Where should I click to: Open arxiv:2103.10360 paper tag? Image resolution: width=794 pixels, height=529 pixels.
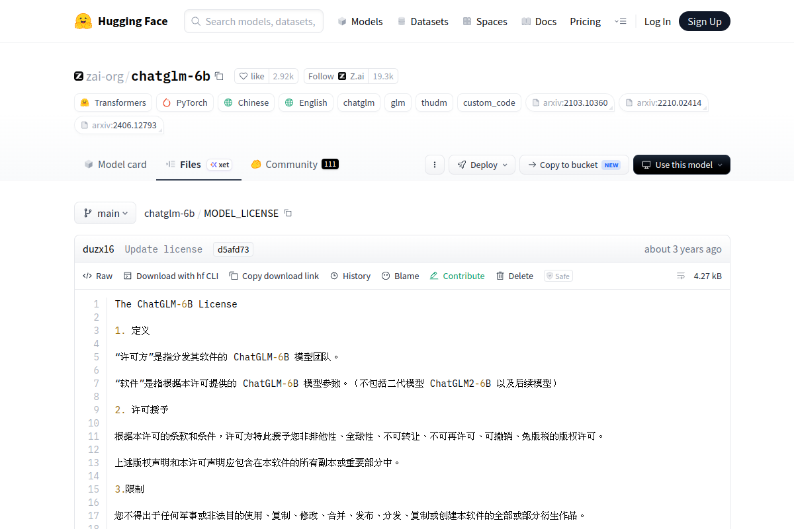click(x=570, y=102)
